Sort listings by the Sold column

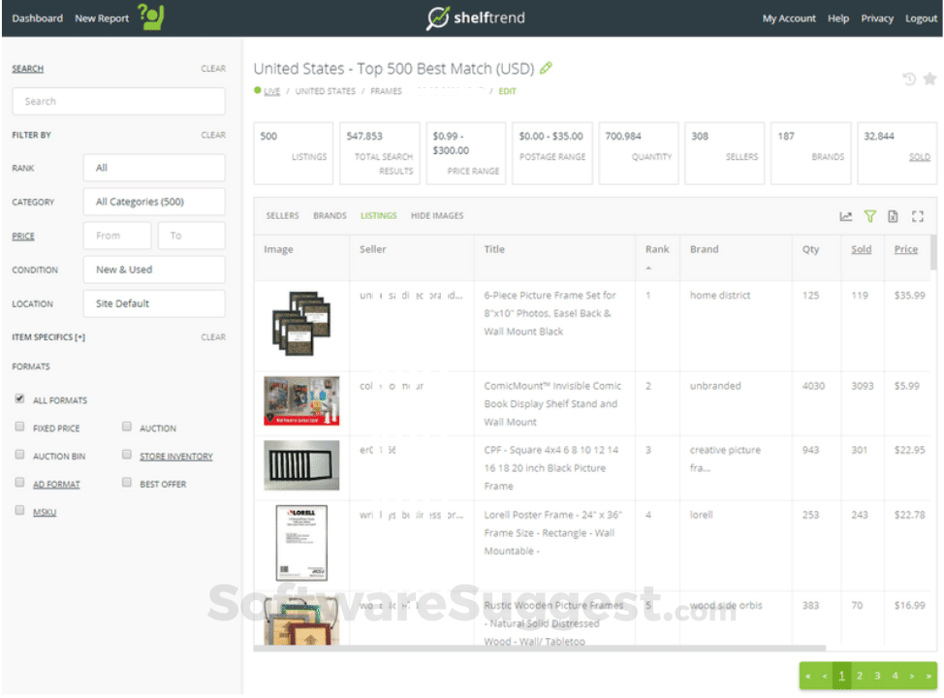coord(862,249)
